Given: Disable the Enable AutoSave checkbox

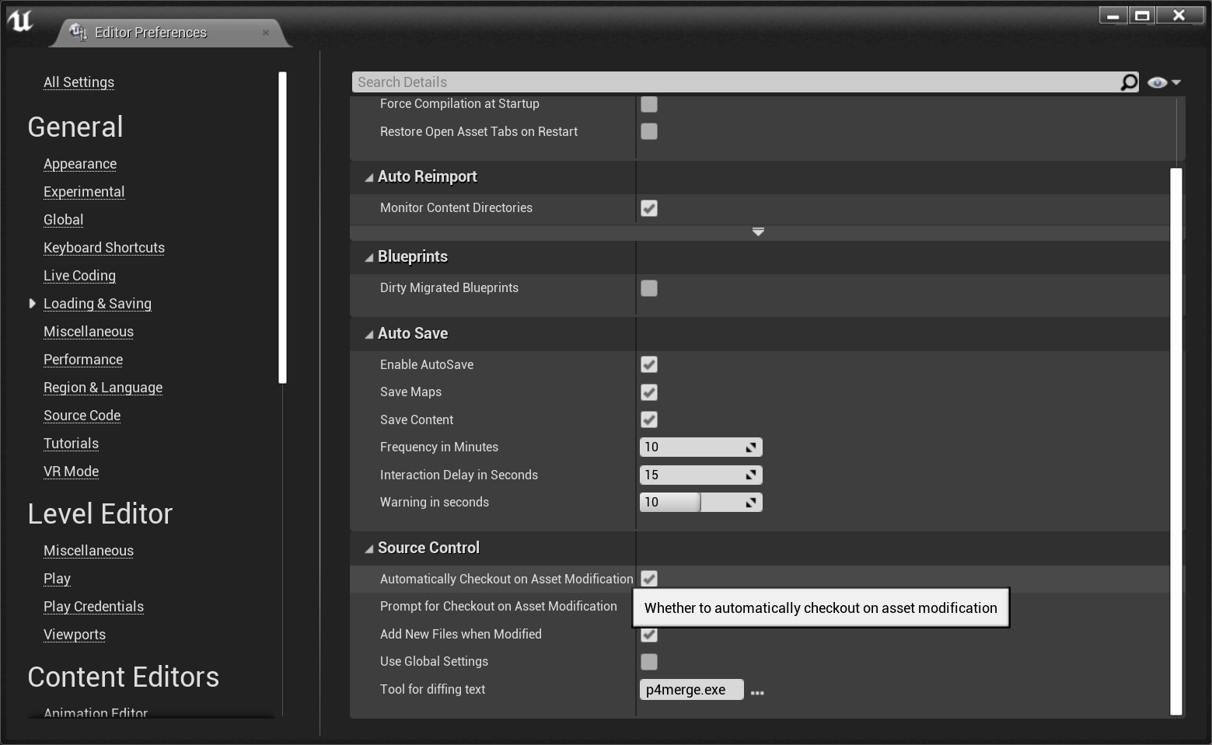Looking at the screenshot, I should [649, 364].
